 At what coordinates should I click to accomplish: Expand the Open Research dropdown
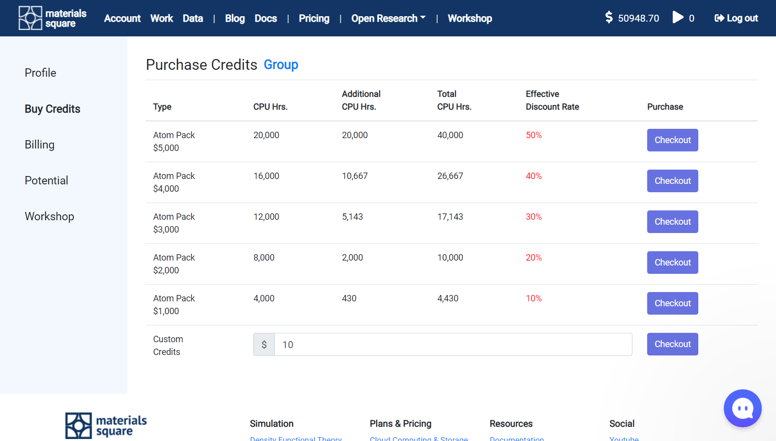click(x=388, y=18)
